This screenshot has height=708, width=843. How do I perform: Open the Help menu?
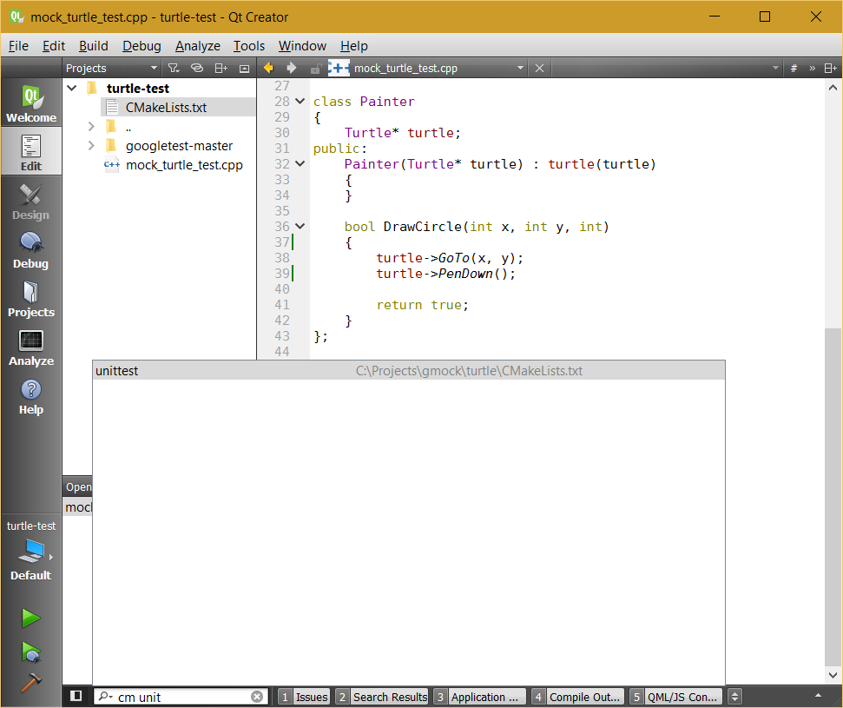[x=353, y=46]
